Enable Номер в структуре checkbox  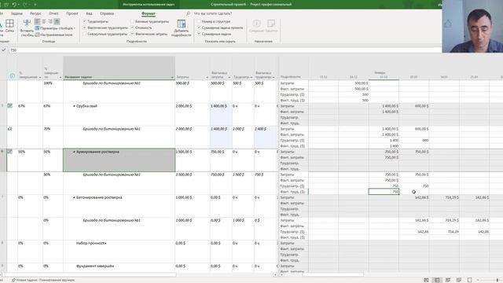point(199,21)
